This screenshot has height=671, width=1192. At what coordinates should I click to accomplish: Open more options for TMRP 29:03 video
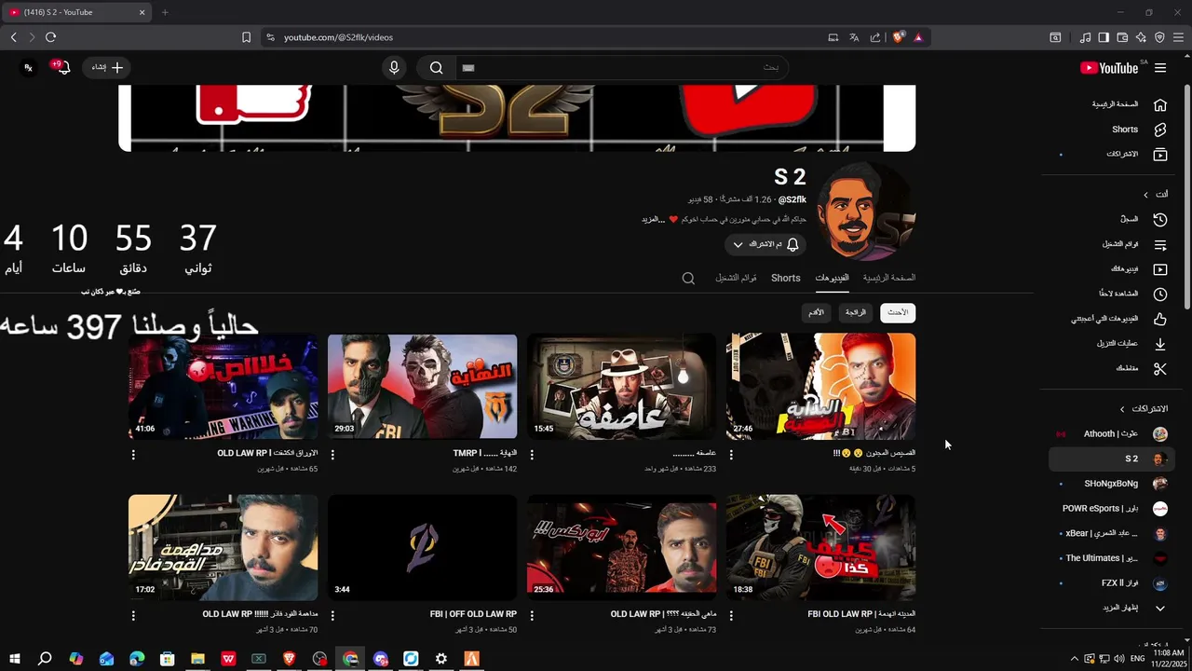pos(332,455)
